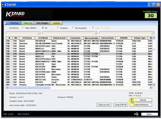Enable the Enabled filter checkbox
This screenshot has width=161, height=119.
58,28
